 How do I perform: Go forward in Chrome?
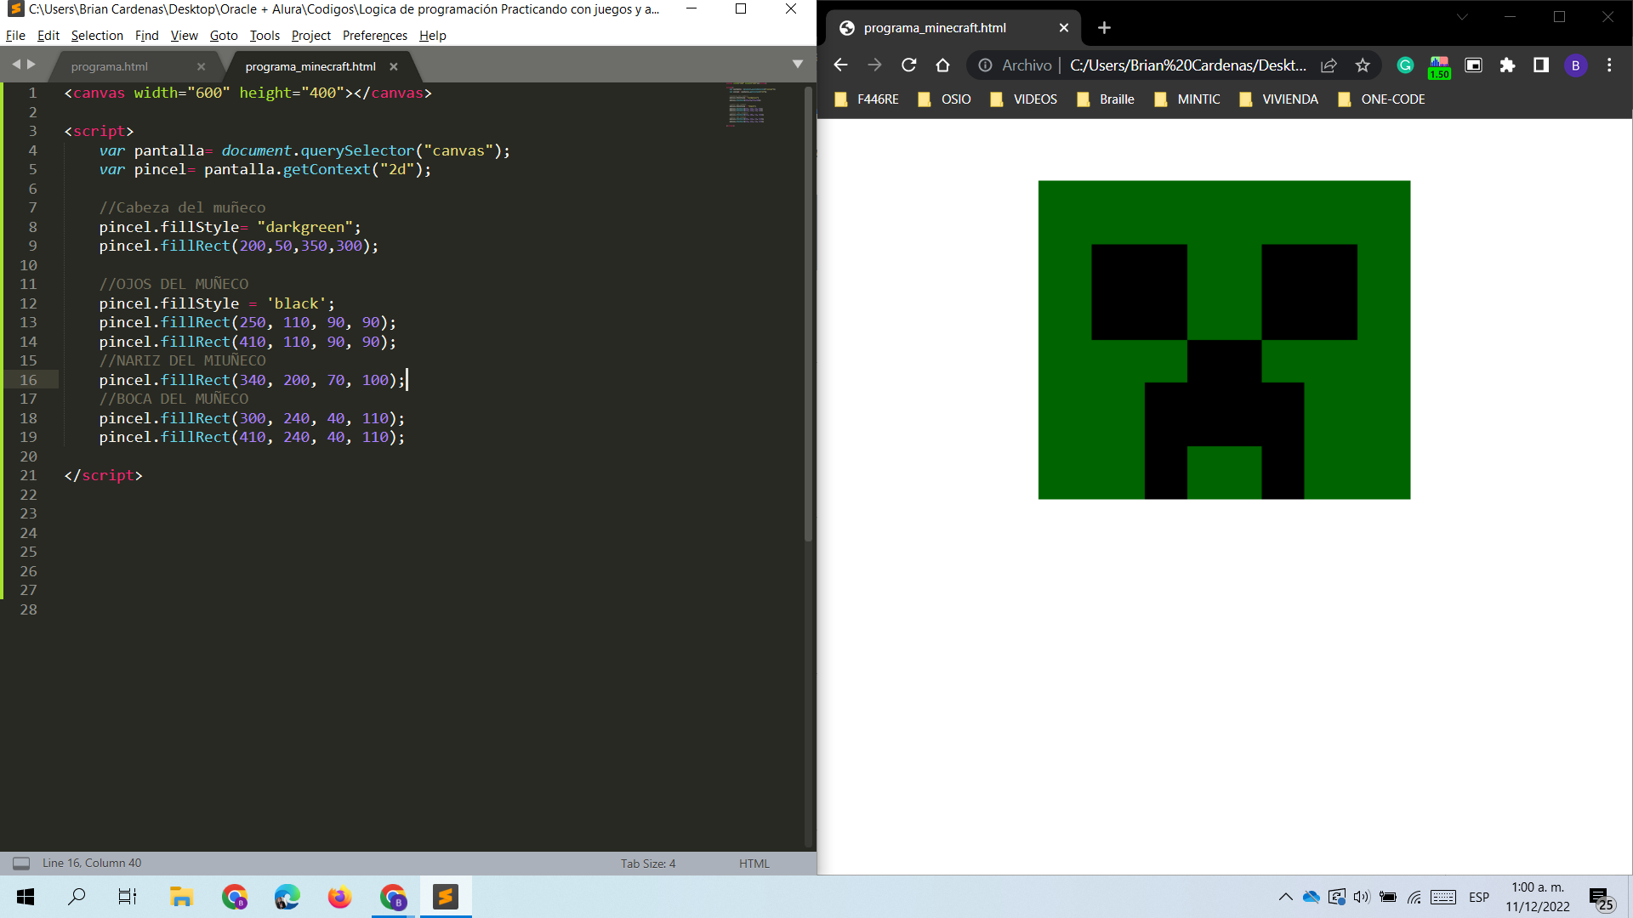874,65
